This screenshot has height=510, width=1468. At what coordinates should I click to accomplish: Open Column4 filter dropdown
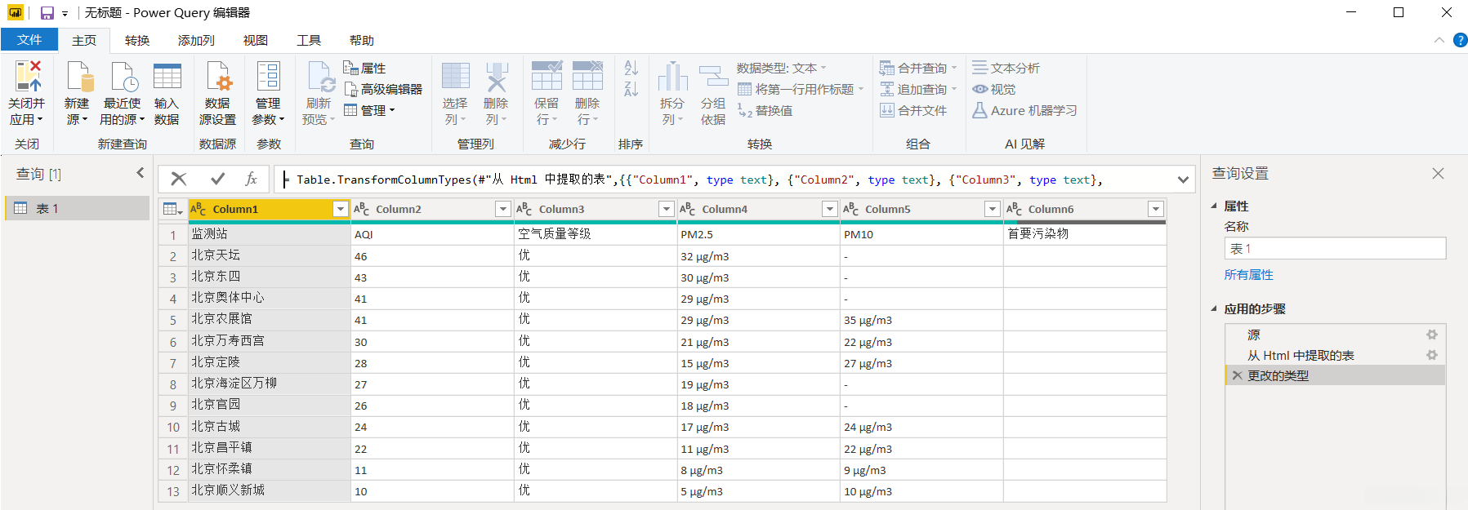830,210
